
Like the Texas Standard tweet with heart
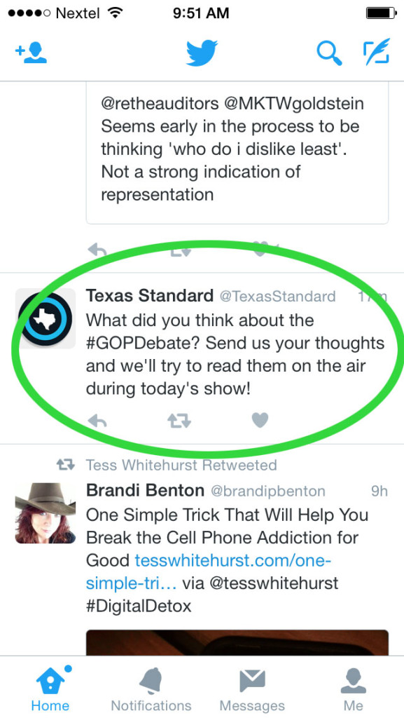[x=260, y=420]
